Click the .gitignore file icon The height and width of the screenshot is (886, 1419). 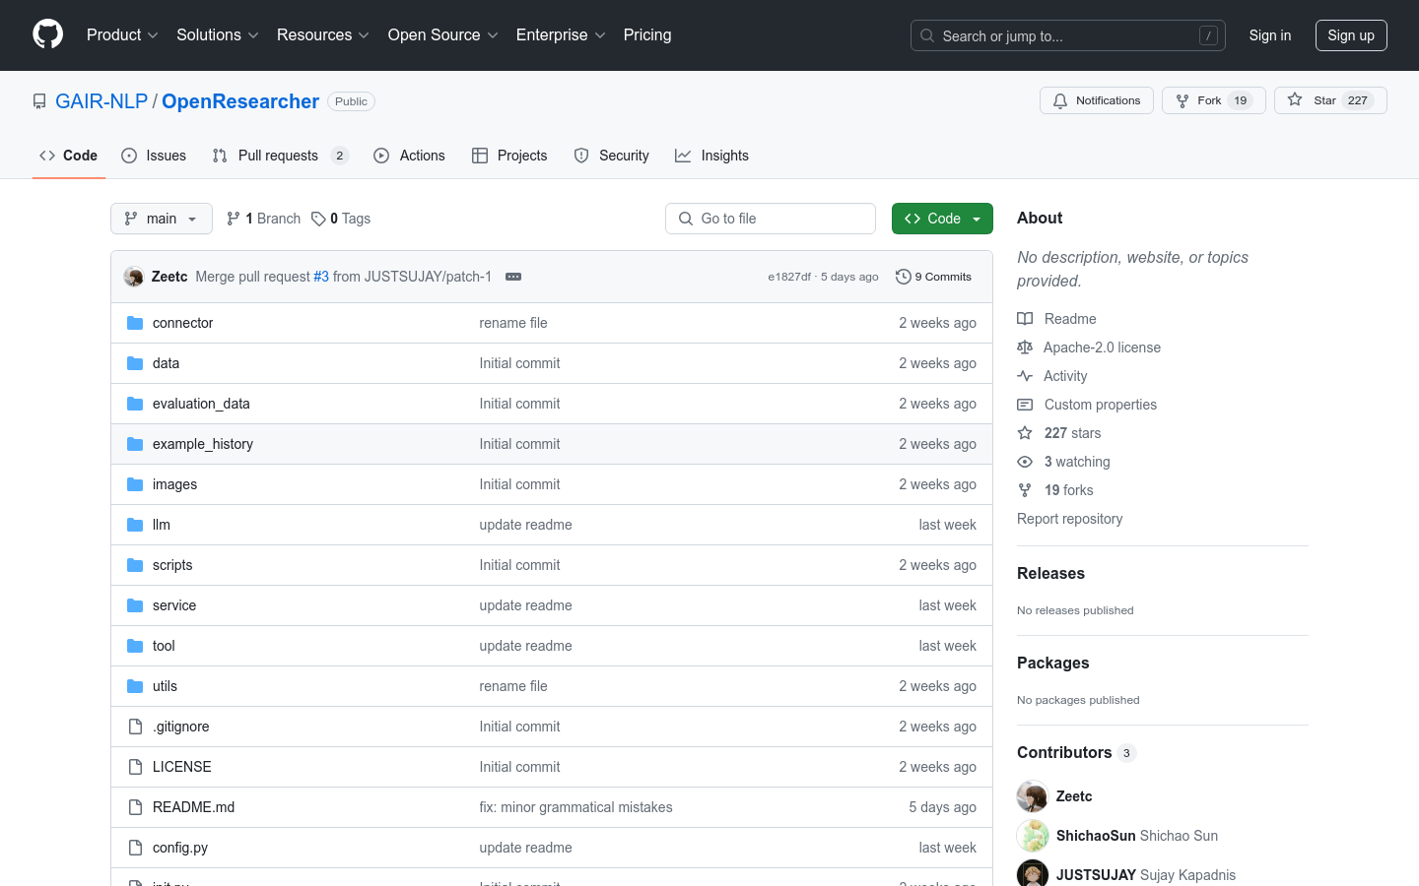[135, 727]
